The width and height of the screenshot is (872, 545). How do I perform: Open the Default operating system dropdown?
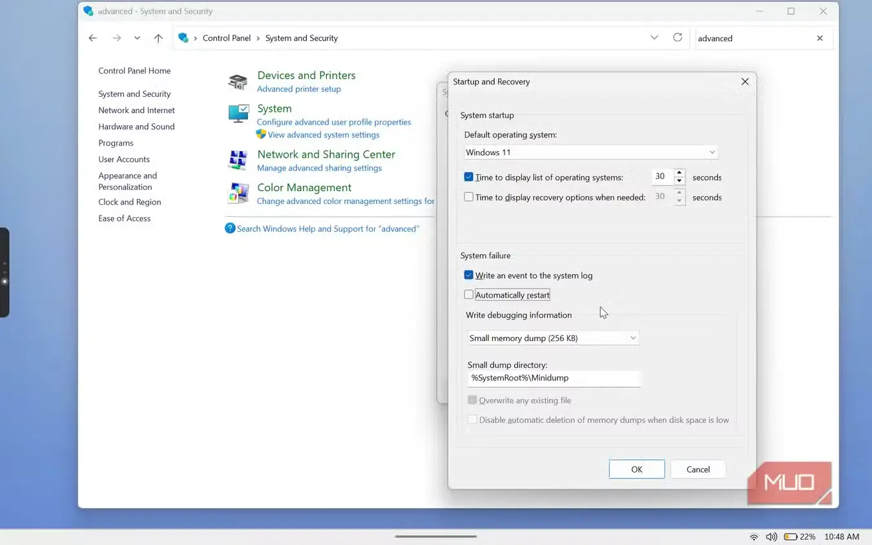point(591,152)
